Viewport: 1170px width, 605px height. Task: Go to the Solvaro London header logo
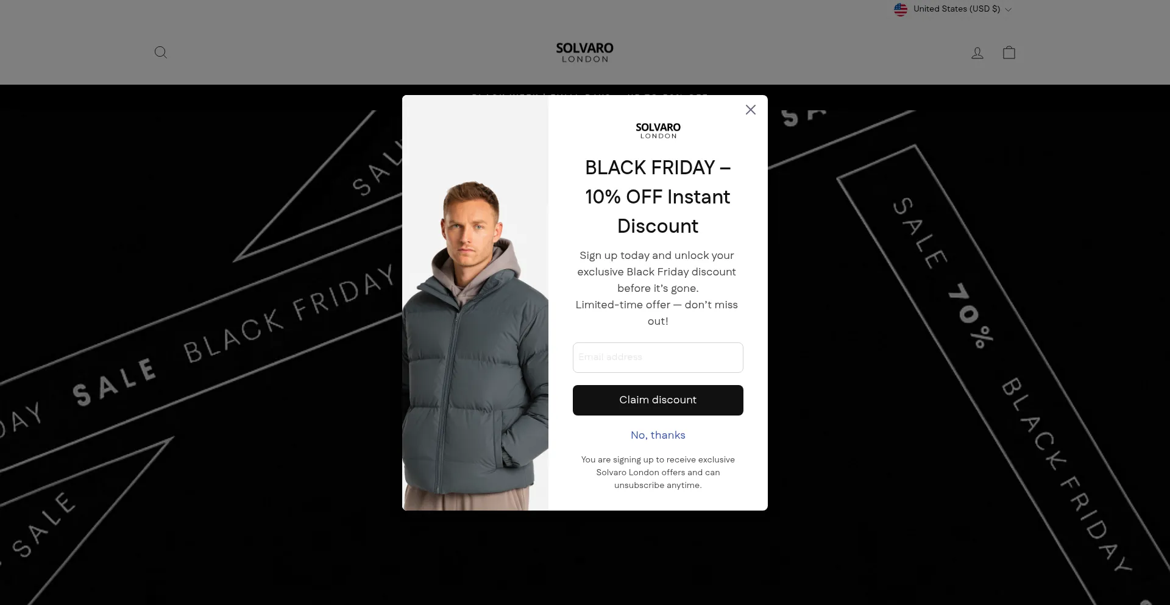click(x=585, y=52)
